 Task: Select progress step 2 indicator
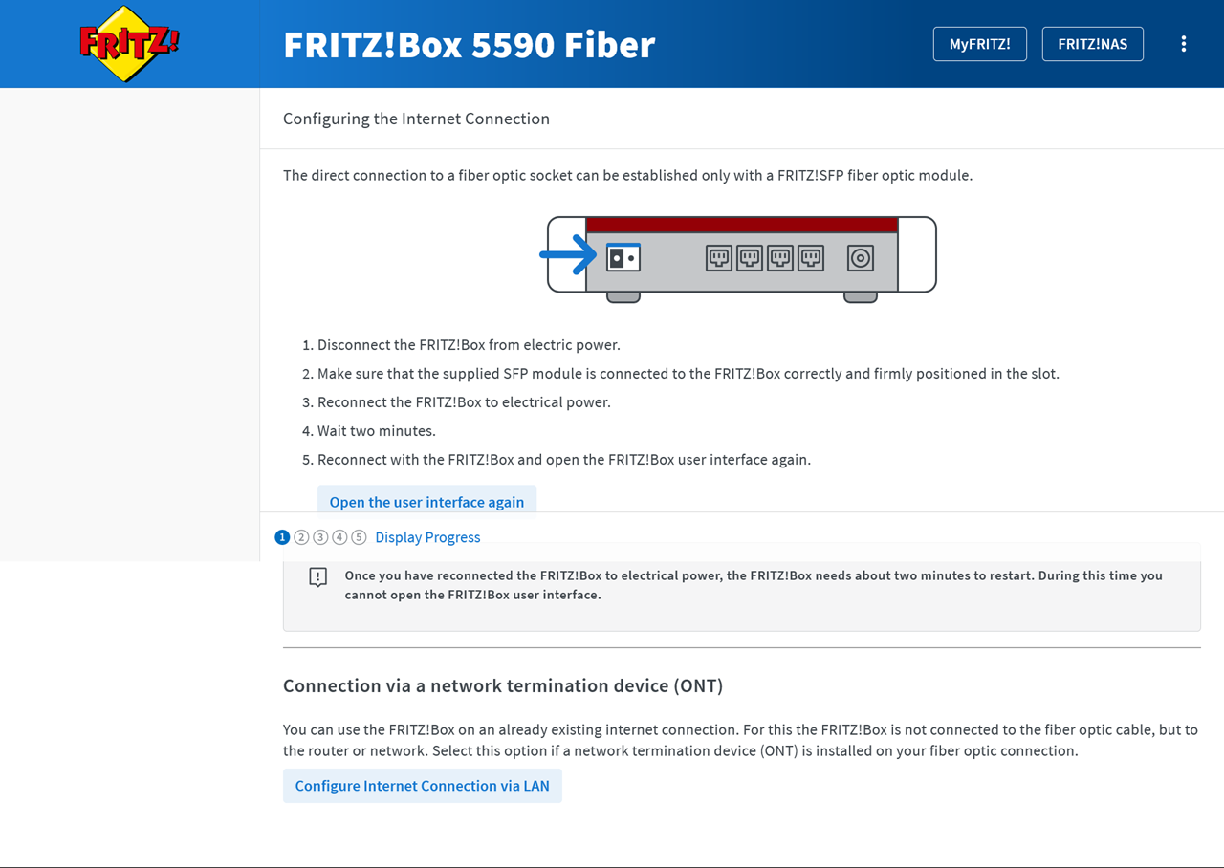301,537
